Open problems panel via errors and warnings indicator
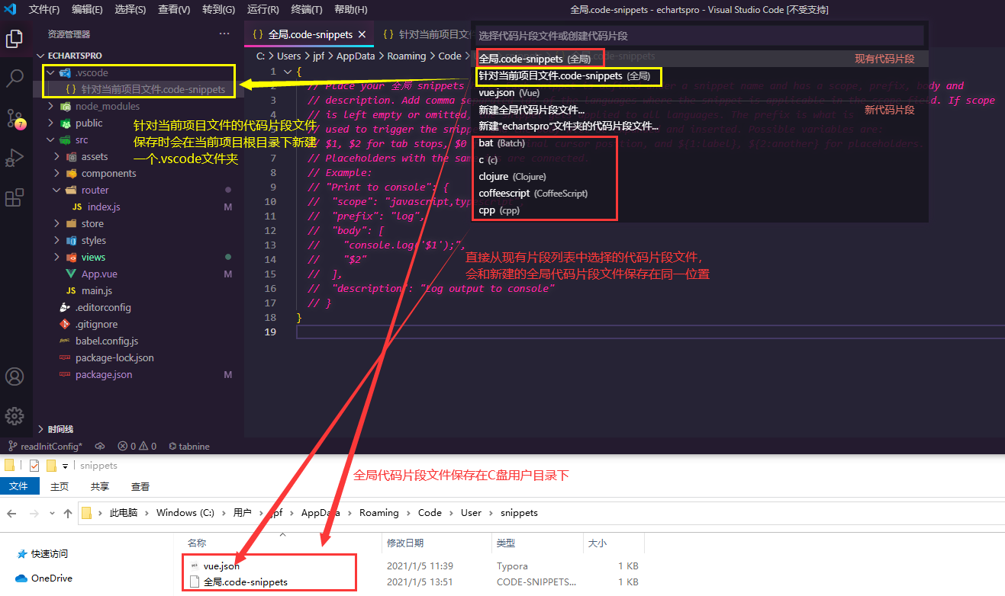Image resolution: width=1005 pixels, height=596 pixels. point(137,447)
